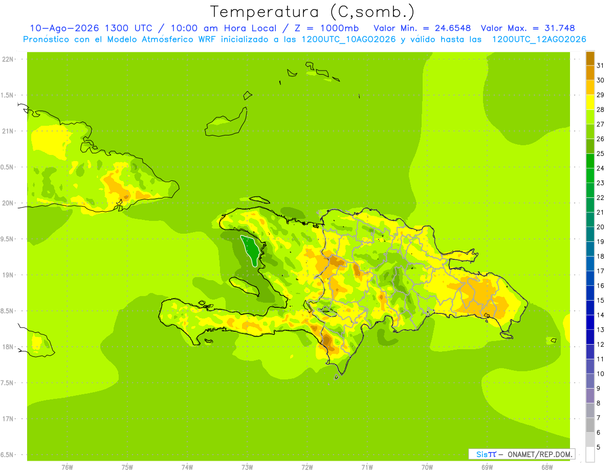Click the '17N' latitude label

click(8, 419)
